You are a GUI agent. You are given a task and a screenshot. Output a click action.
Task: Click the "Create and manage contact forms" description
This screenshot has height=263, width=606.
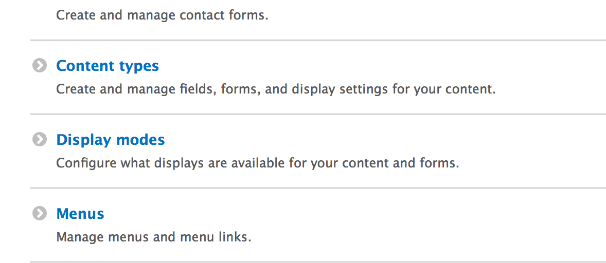coord(162,15)
